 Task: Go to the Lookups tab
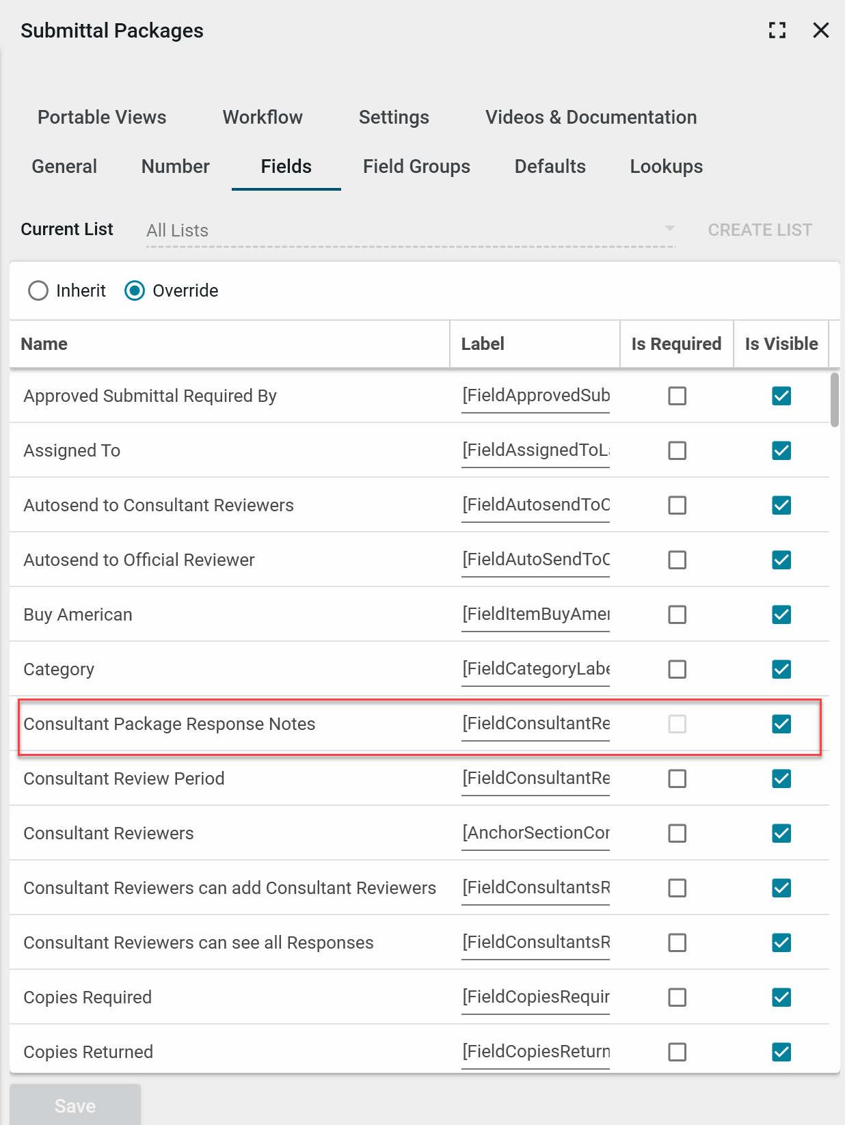(666, 167)
